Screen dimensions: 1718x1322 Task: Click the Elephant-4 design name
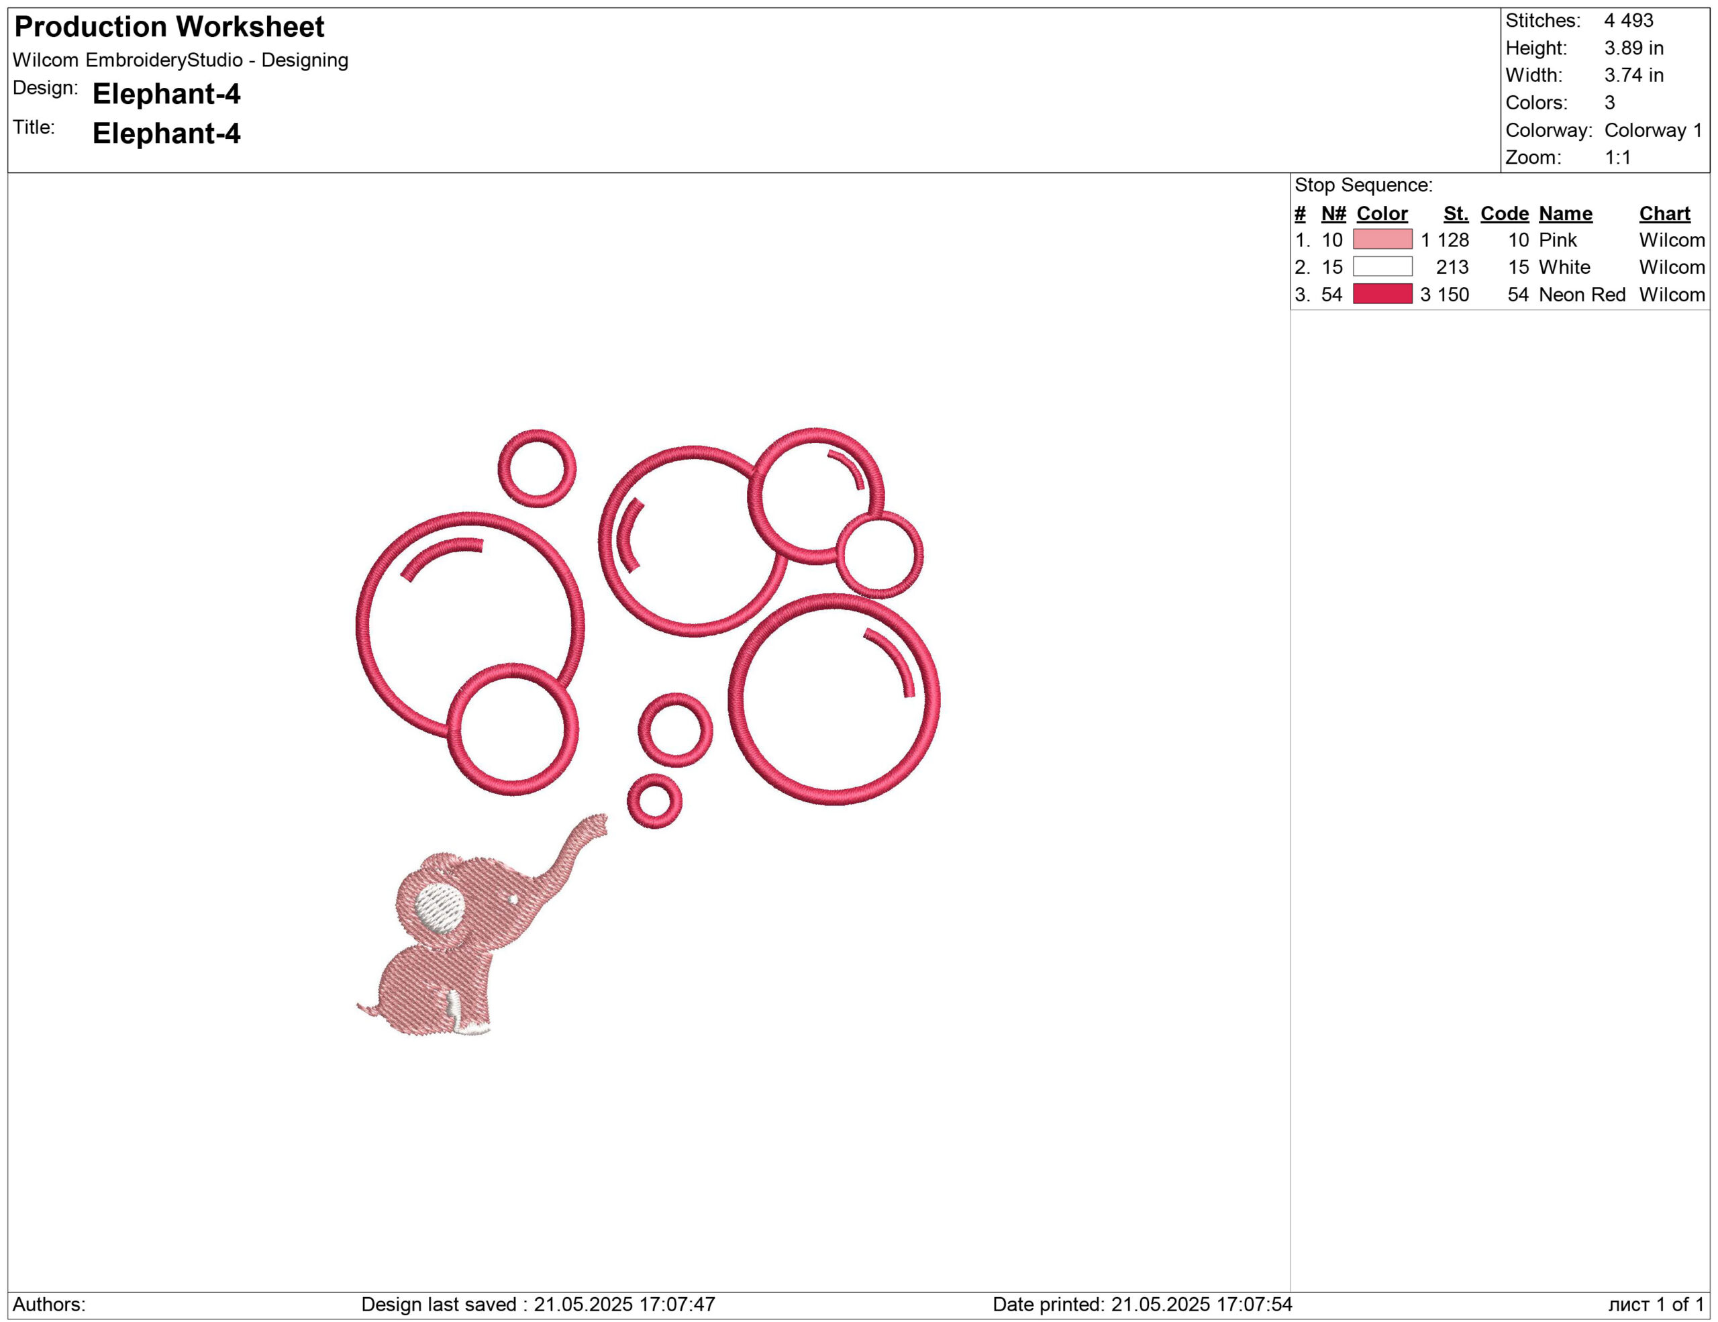click(166, 93)
